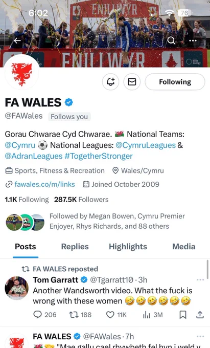210x348 pixels.
Task: Switch to the Highlights tab
Action: [128, 247]
